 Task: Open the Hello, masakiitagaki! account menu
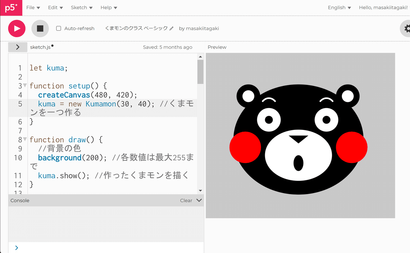(383, 8)
